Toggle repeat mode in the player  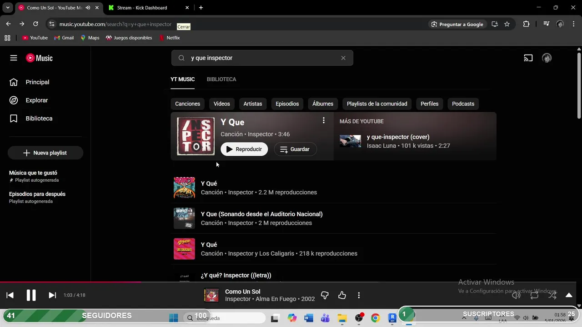[534, 295]
